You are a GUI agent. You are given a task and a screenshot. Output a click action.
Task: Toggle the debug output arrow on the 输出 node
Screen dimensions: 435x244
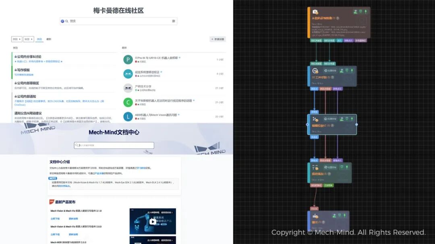point(344,216)
